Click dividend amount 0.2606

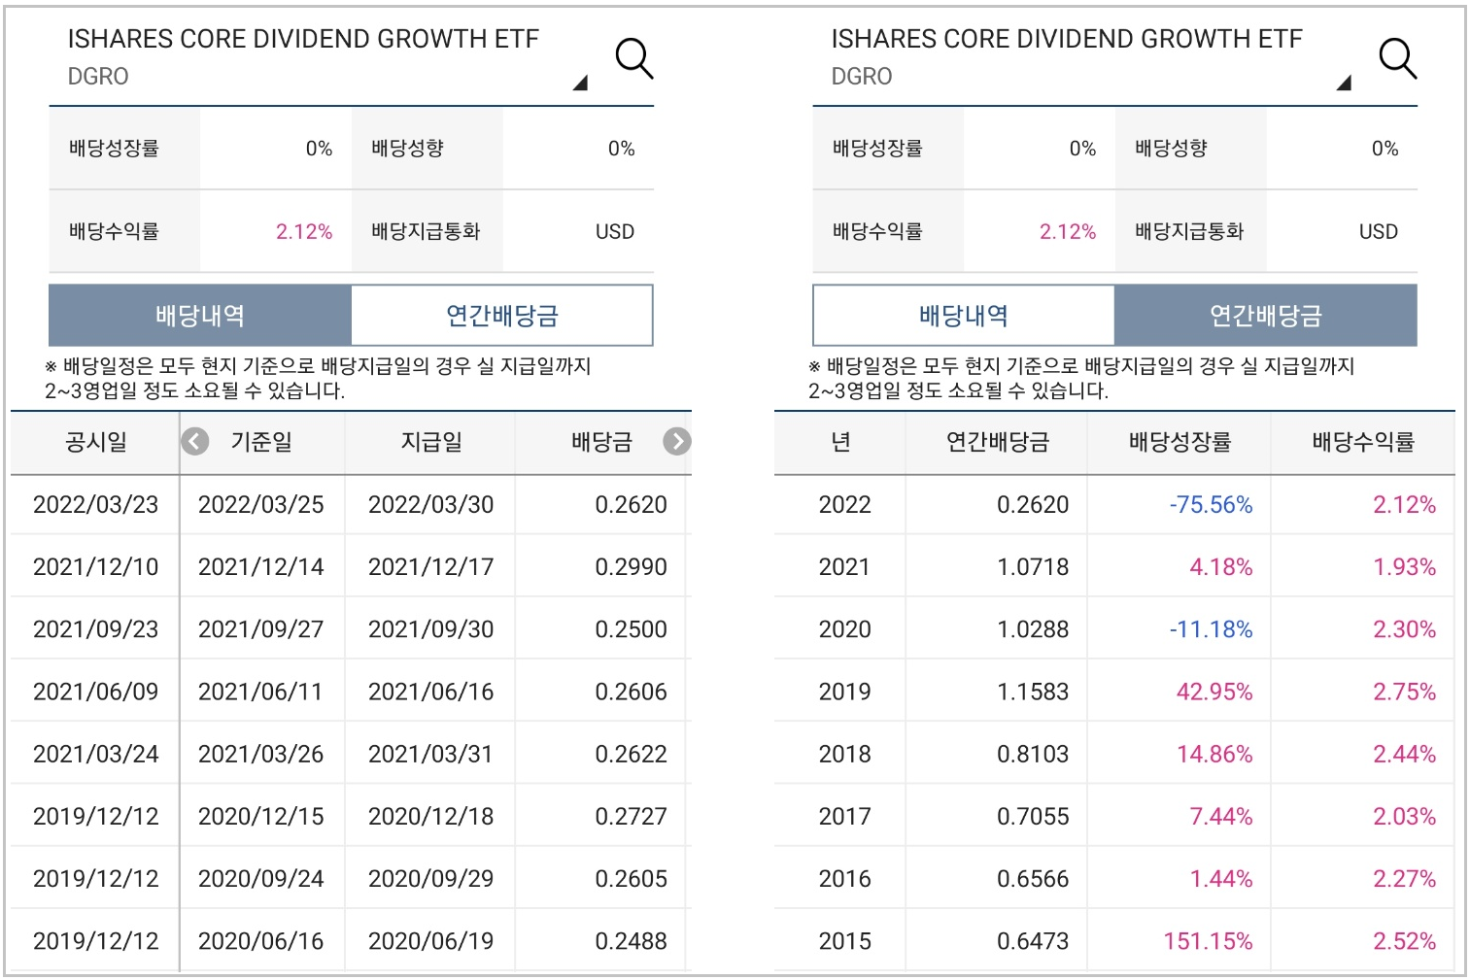click(x=631, y=692)
